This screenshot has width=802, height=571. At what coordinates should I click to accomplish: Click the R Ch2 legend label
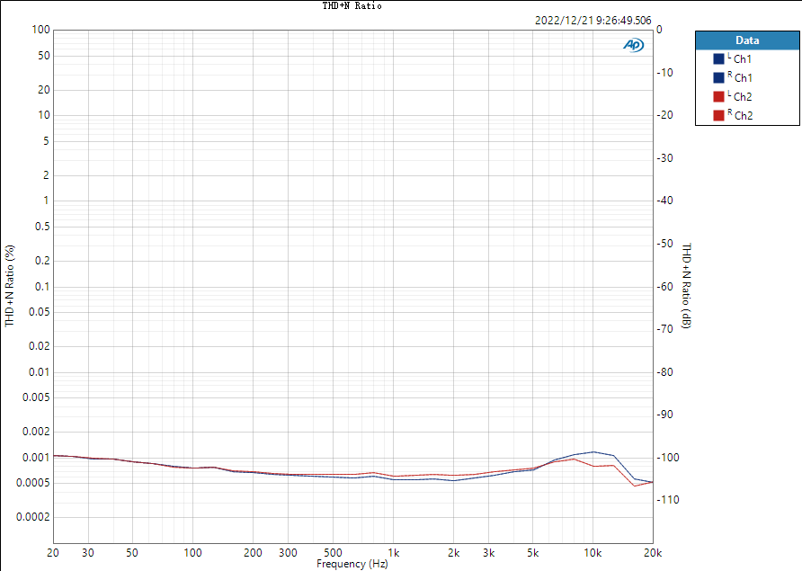point(740,116)
